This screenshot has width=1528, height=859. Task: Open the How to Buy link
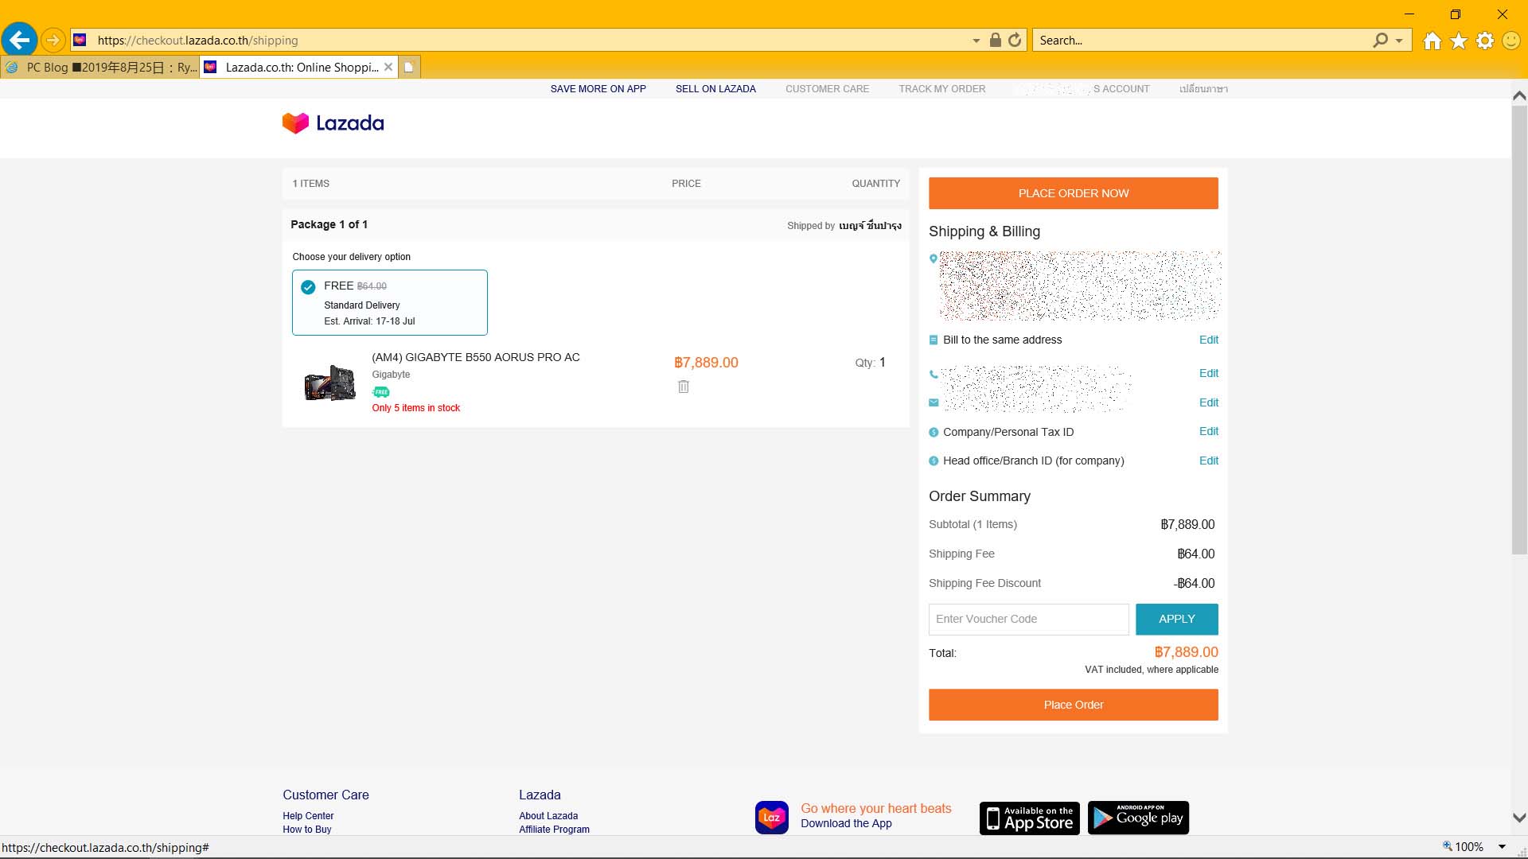tap(306, 829)
